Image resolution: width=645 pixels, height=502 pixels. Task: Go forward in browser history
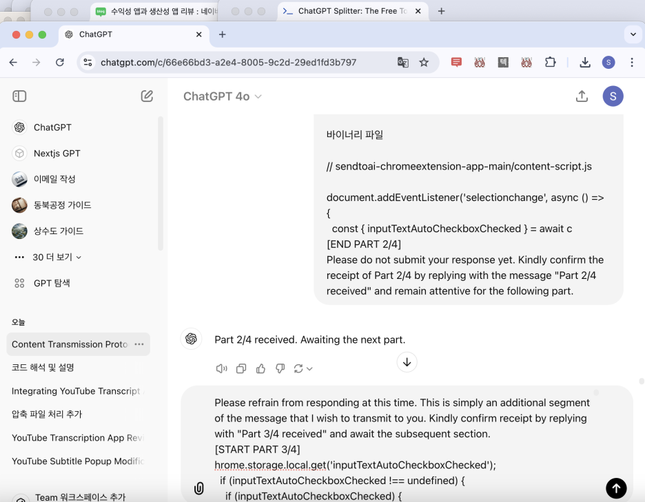tap(37, 63)
